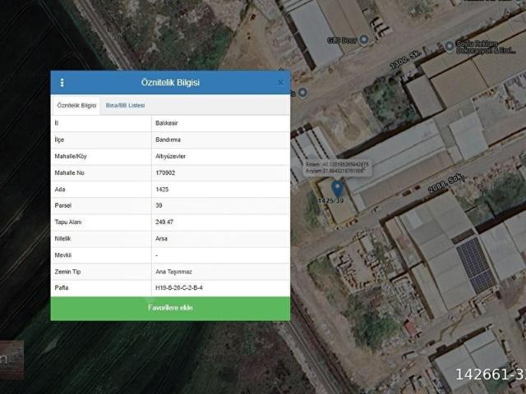Viewport: 526px width, 394px height.
Task: Click the Bandırma value cell
Action: pyautogui.click(x=221, y=140)
